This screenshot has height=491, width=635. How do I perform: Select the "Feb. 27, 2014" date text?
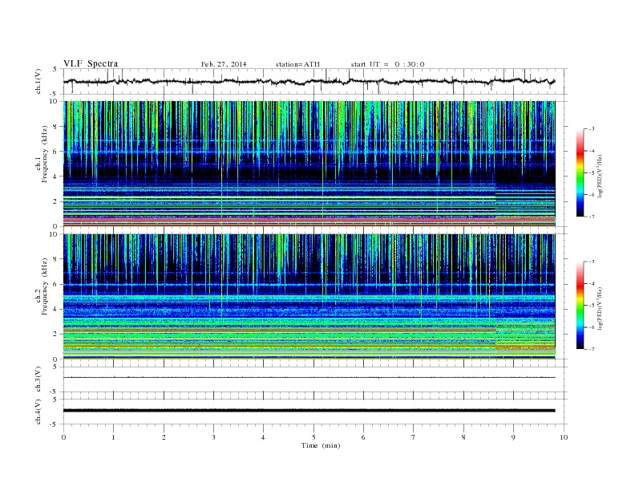coord(224,64)
